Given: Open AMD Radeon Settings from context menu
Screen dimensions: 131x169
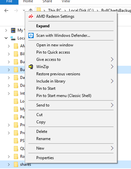Looking at the screenshot, I should 71,16.
